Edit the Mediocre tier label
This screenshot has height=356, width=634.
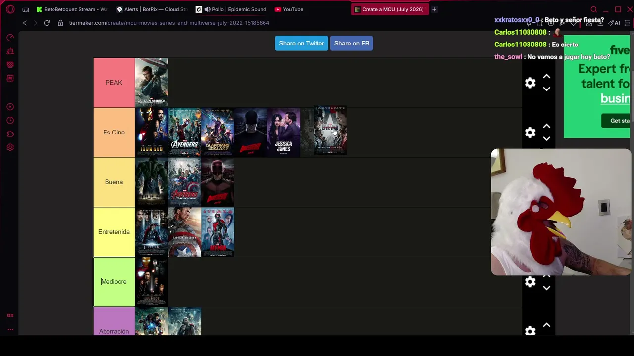[114, 282]
